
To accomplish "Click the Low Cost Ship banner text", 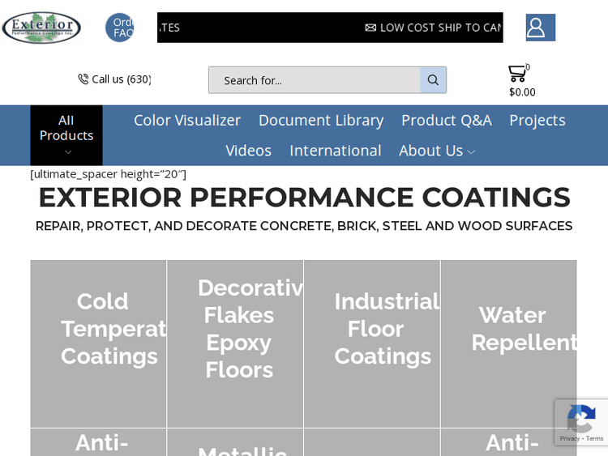I will click(x=440, y=28).
